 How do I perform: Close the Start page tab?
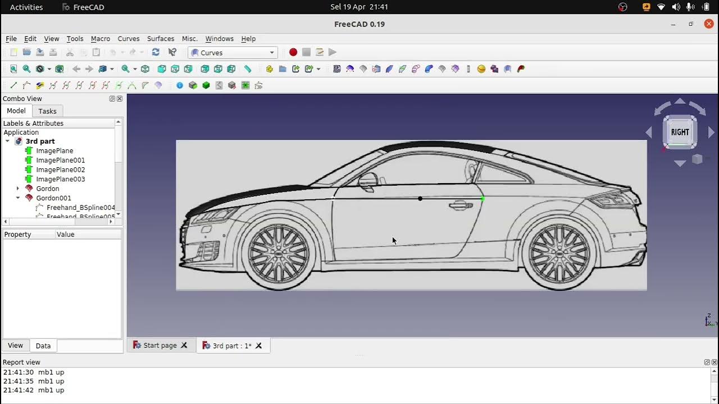(184, 346)
